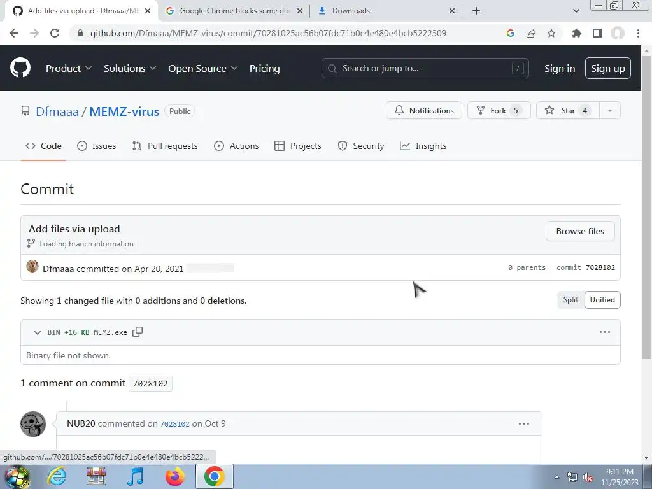The height and width of the screenshot is (489, 652).
Task: Show hidden tray icons arrow
Action: click(556, 478)
